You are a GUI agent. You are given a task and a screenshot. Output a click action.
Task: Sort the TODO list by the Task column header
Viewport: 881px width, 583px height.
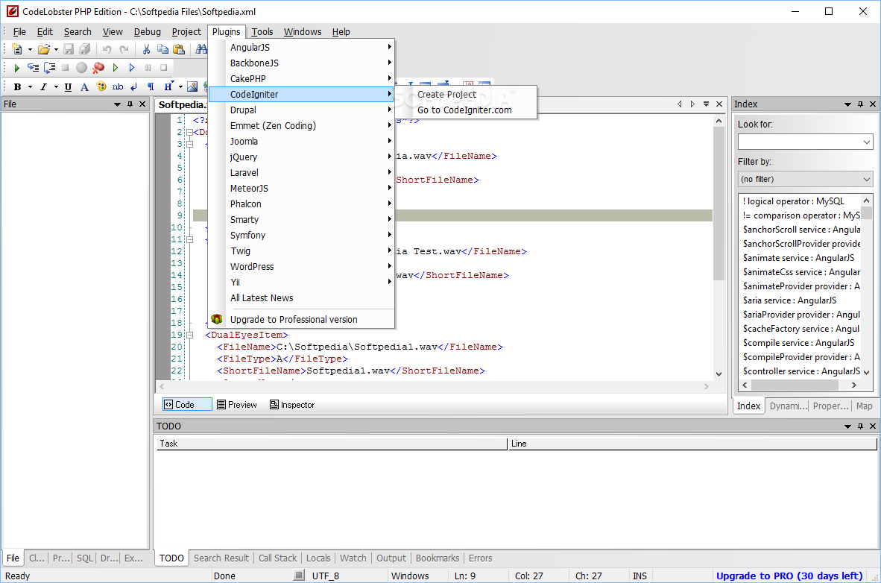pyautogui.click(x=332, y=444)
